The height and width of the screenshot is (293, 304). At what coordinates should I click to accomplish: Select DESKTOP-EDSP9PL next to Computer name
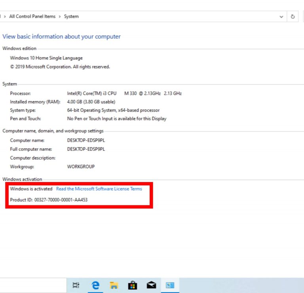click(x=86, y=140)
